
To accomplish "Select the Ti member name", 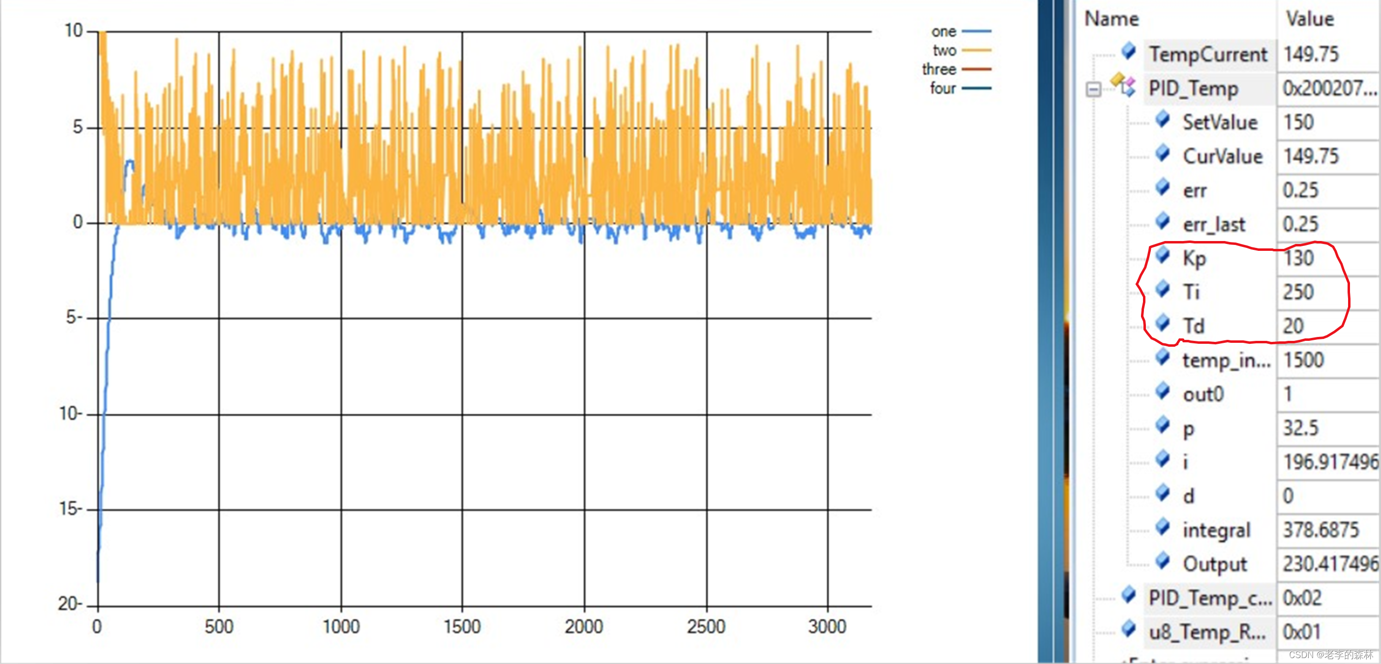I will click(x=1191, y=292).
